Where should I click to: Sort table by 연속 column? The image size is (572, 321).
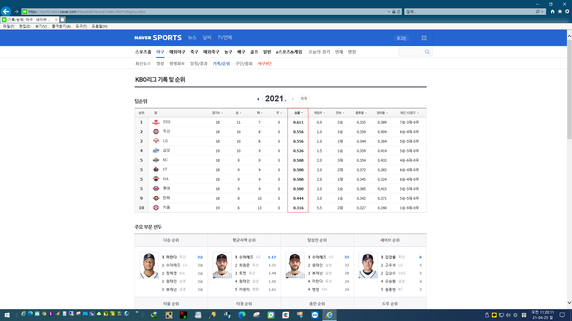tap(340, 113)
